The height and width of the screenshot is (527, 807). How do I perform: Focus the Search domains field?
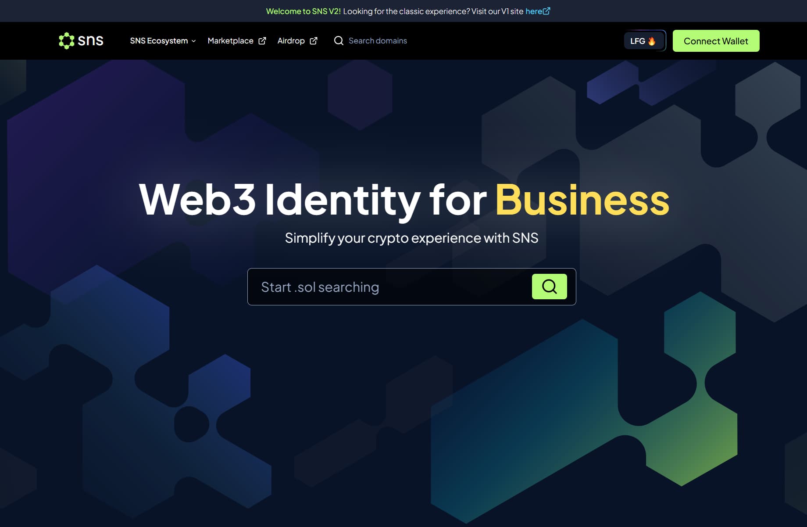[x=378, y=41]
